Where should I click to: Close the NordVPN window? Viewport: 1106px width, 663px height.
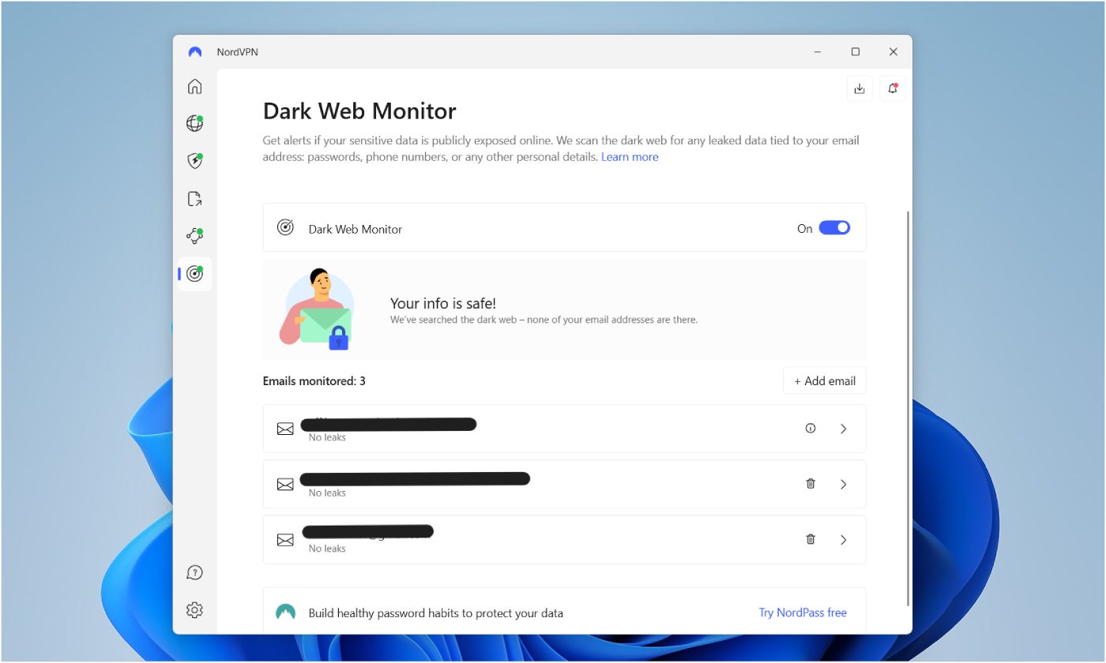(x=893, y=52)
